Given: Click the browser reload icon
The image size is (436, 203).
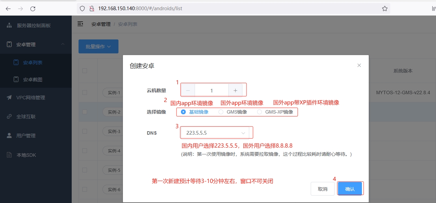Looking at the screenshot, I should [x=33, y=9].
